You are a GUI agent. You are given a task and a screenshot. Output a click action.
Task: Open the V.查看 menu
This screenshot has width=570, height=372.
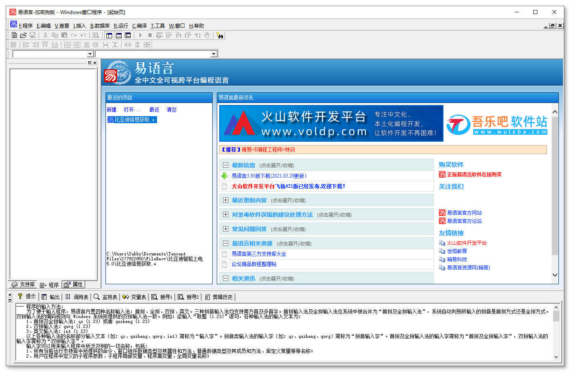[x=62, y=26]
